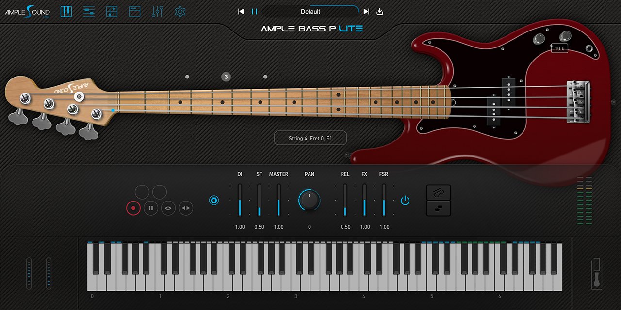This screenshot has height=310, width=621.
Task: Click the MASTER value 1.00
Action: coord(278,227)
